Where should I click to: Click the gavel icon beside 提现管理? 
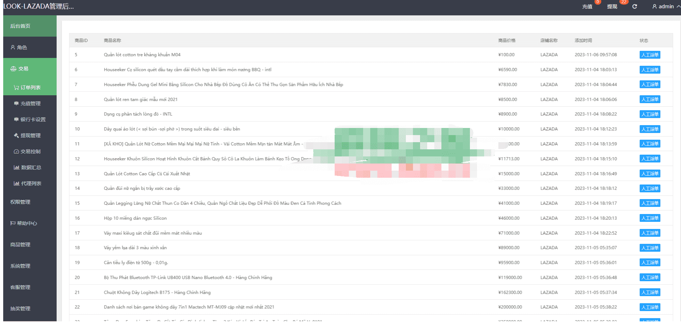[16, 135]
